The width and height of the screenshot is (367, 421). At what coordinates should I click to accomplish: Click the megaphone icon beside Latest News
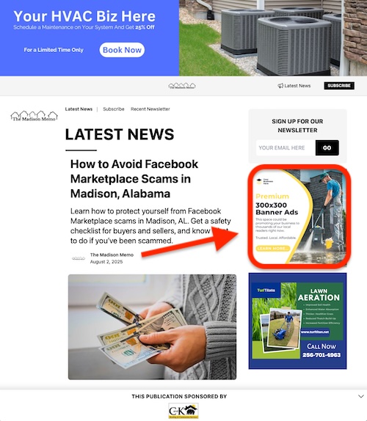(280, 86)
